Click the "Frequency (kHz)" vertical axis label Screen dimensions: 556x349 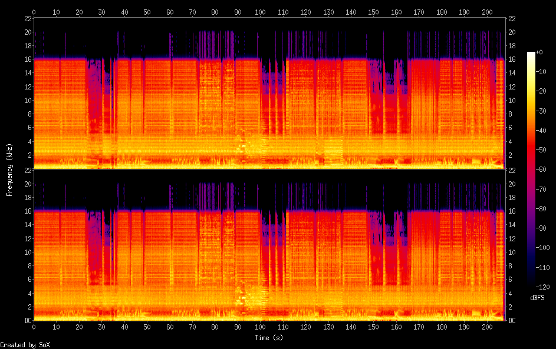click(10, 169)
